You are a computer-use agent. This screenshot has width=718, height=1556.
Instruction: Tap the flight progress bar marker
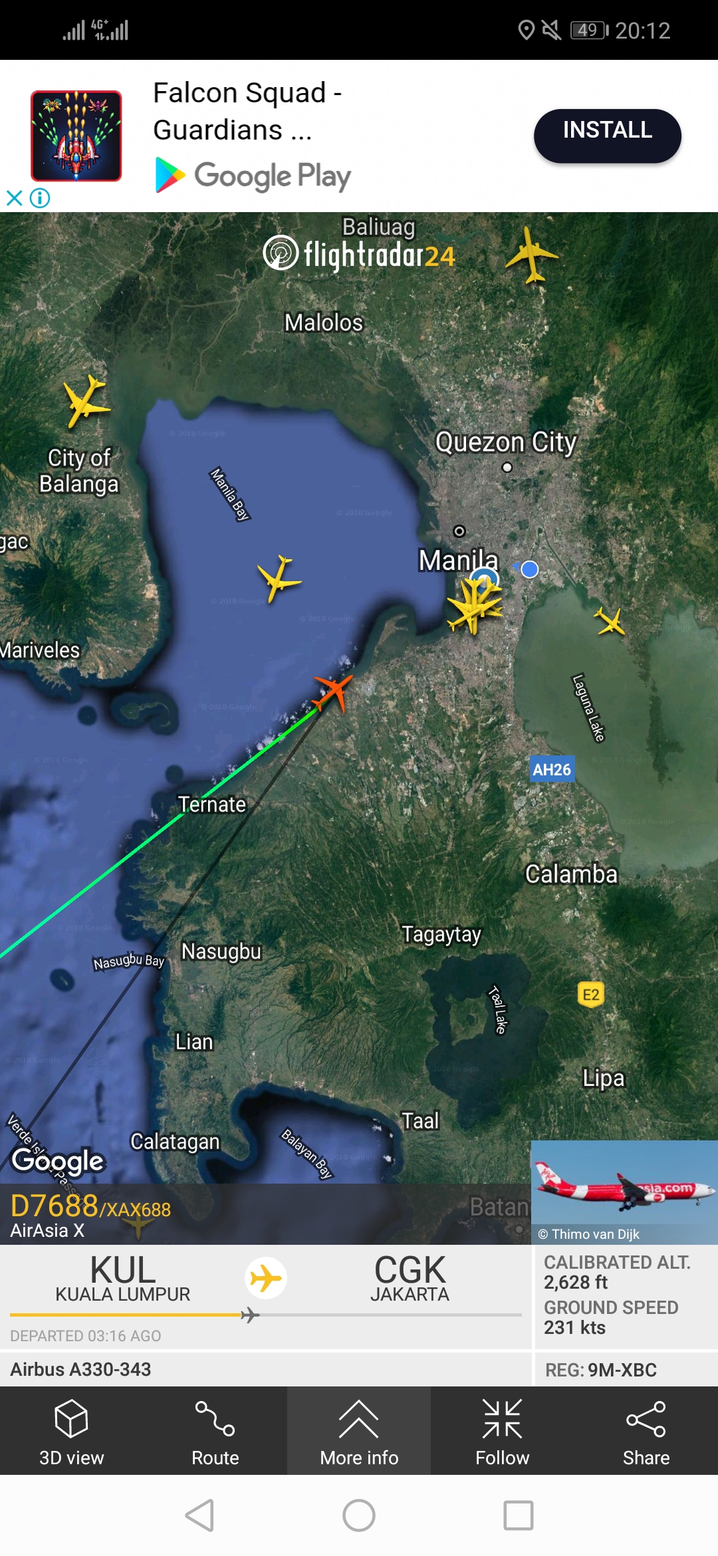coord(250,1315)
